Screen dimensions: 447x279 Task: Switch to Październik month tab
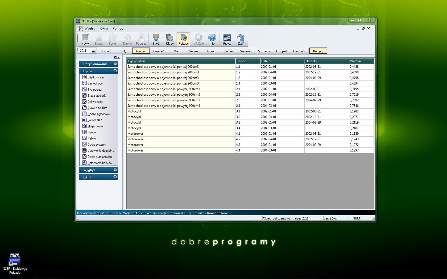coord(264,51)
